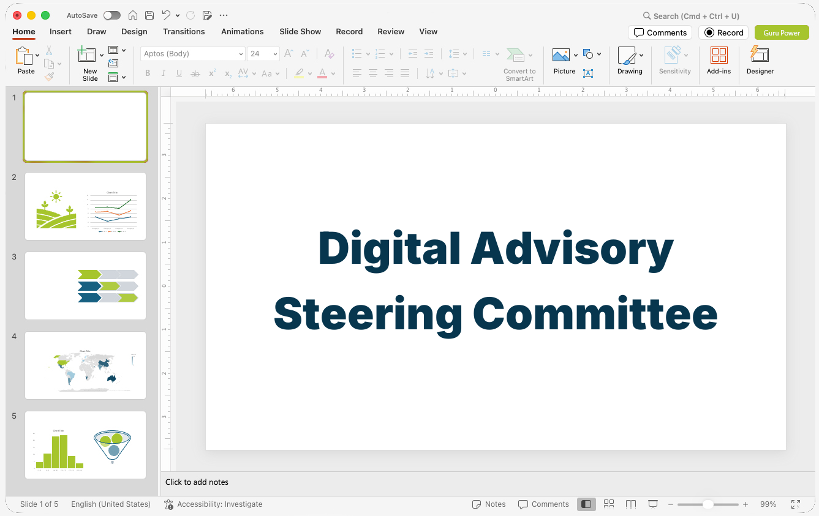Viewport: 819px width, 516px height.
Task: Click the zoom slider handle
Action: [708, 504]
